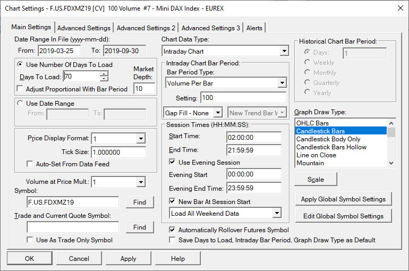This screenshot has width=409, height=271.
Task: Click the OK button
Action: pos(29,258)
